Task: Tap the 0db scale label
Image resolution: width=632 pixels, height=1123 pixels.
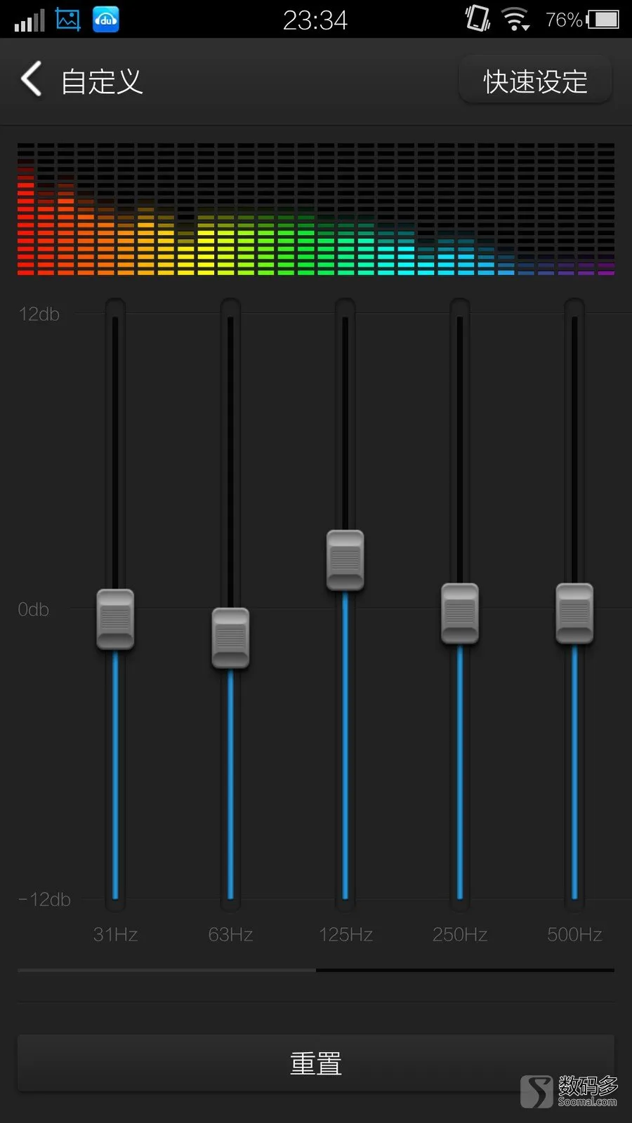Action: click(34, 609)
